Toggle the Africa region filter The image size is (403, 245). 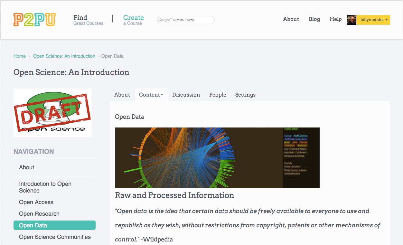(x=287, y=142)
